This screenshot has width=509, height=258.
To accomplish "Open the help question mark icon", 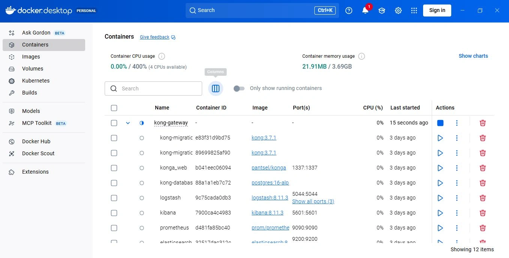I will (349, 10).
